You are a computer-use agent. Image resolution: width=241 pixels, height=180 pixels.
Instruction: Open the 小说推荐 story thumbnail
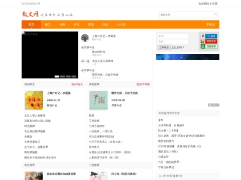[x=98, y=176]
